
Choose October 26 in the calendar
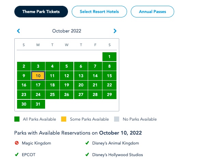tap(67, 95)
